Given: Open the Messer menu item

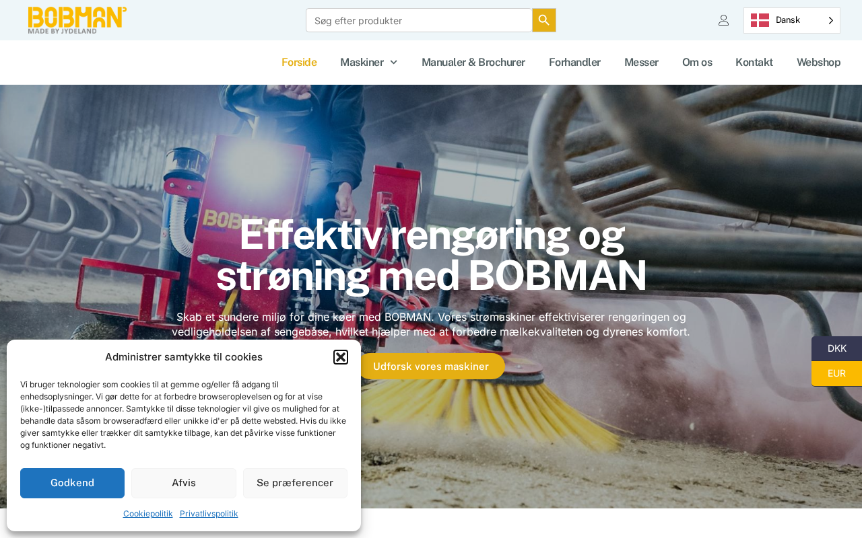Looking at the screenshot, I should coord(641,63).
